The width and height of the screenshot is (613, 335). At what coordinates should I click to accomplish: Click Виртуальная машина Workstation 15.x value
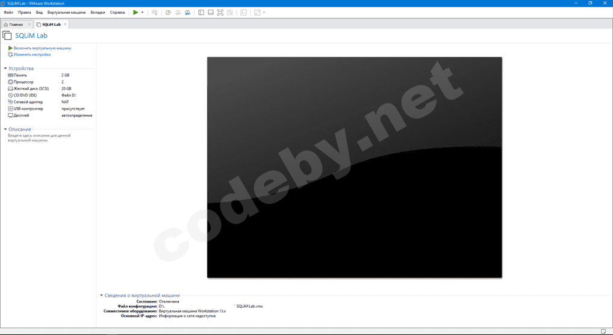point(192,311)
